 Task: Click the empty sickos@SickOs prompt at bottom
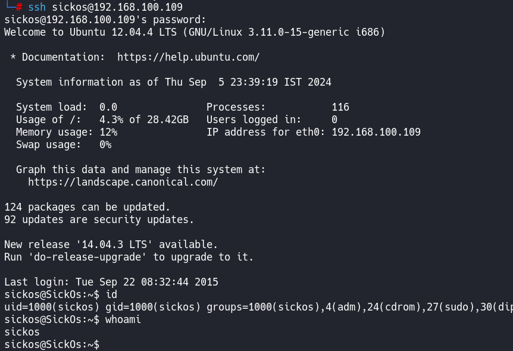click(x=52, y=344)
